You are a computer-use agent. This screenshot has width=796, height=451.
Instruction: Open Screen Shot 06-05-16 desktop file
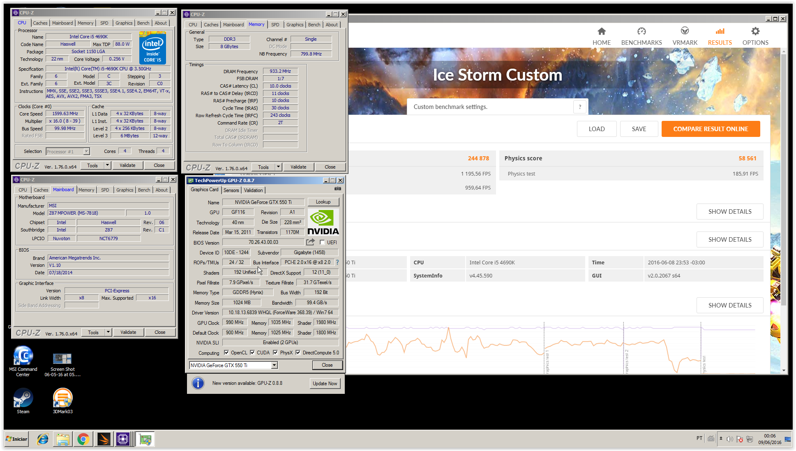[x=62, y=364]
